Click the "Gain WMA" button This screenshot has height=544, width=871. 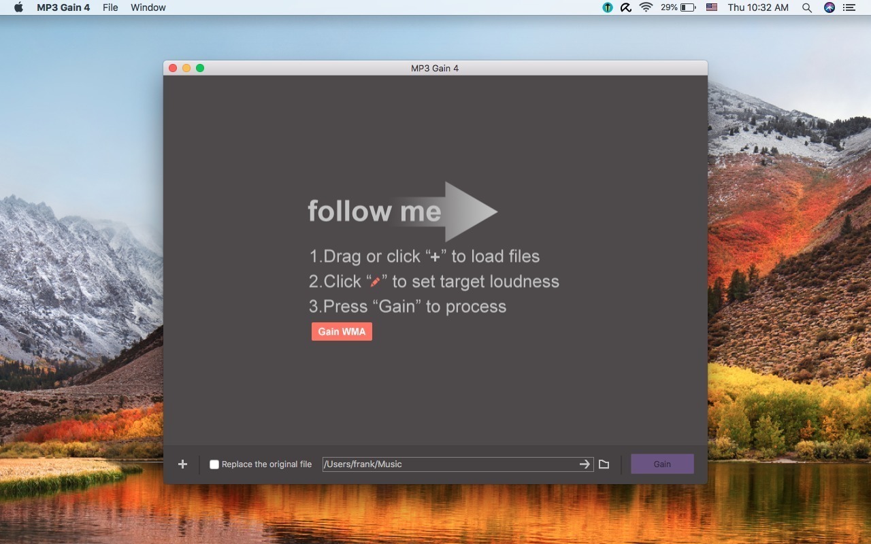click(x=342, y=331)
